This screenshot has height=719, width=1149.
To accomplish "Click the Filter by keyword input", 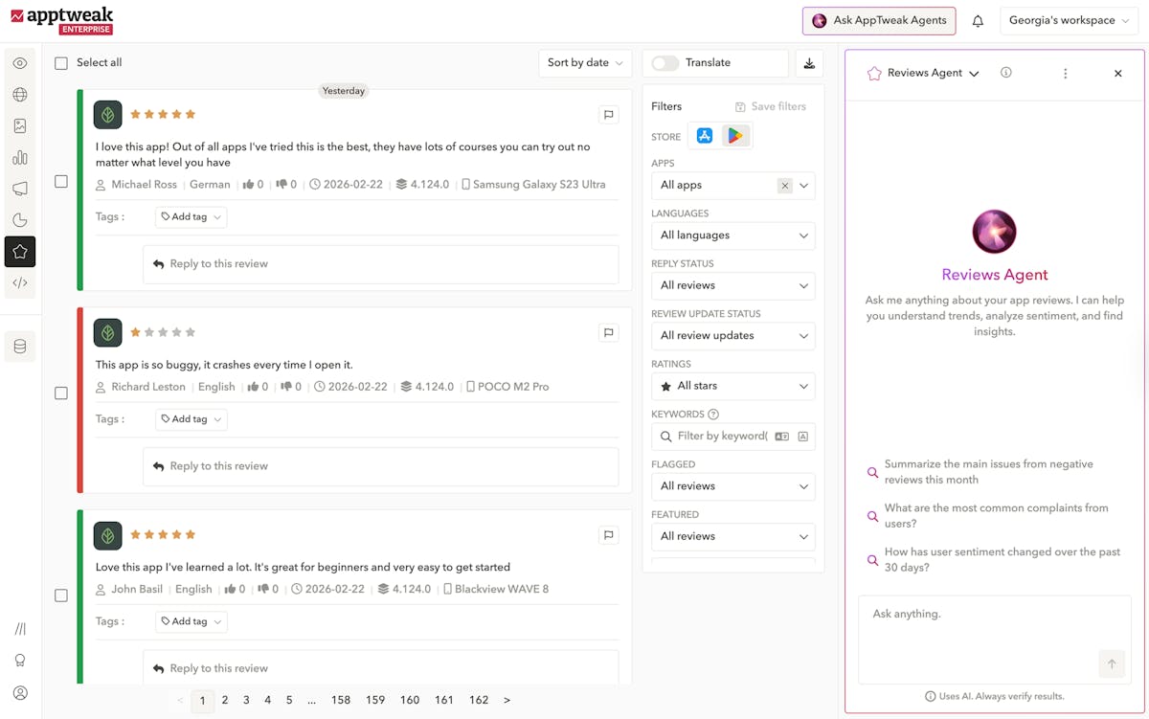I will pos(721,437).
